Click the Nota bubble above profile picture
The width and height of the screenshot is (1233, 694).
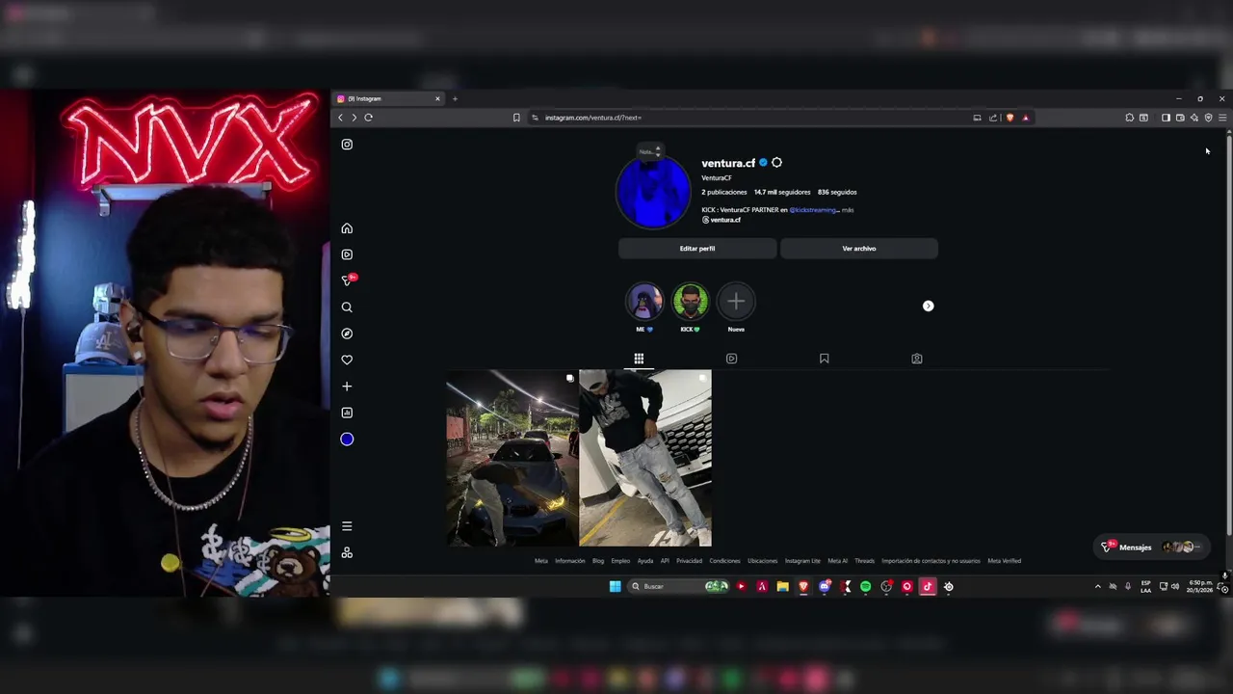pos(649,151)
